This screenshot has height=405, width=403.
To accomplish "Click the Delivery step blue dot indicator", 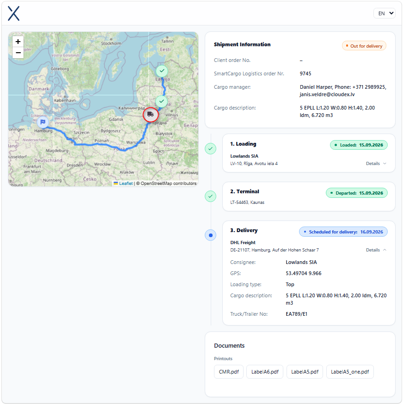I will [x=210, y=235].
